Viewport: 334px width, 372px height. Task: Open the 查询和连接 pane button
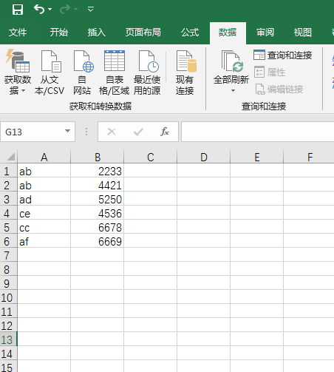(282, 55)
